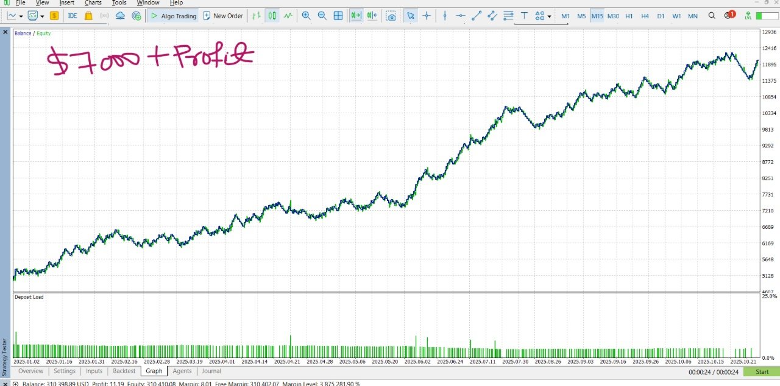Click the search magnifier icon

(x=712, y=16)
